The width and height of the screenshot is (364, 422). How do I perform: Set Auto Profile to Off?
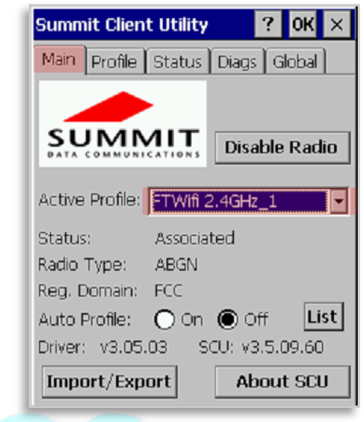pos(227,319)
